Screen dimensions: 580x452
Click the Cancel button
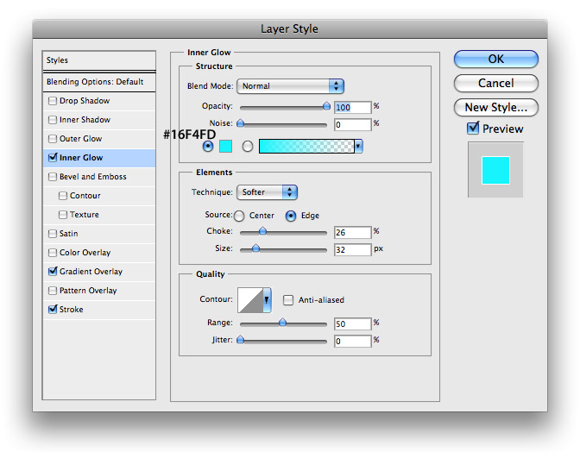click(x=496, y=83)
